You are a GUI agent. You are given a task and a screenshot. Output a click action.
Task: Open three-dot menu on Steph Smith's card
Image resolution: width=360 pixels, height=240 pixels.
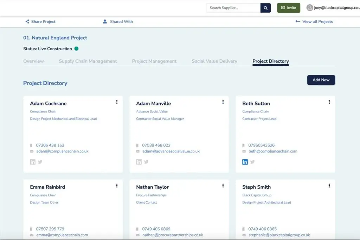[329, 186]
